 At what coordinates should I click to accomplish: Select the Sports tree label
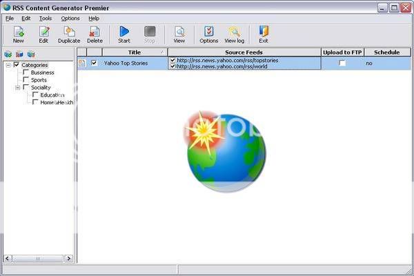click(39, 80)
